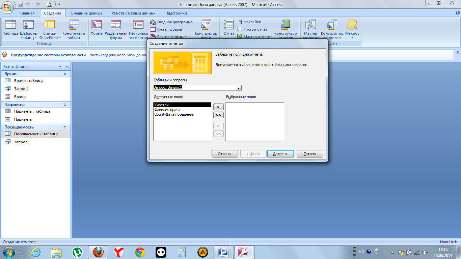Open Google Chrome from taskbar
Screen dimensions: 461x259
tap(140, 252)
